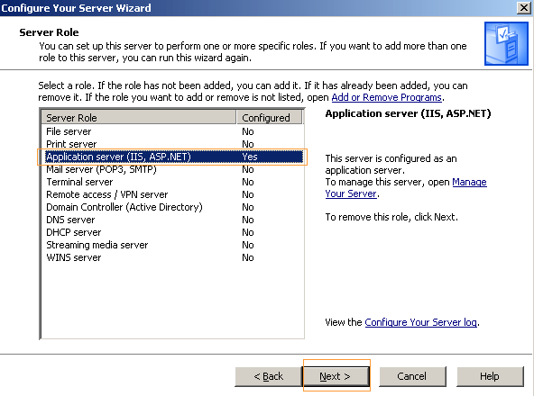The image size is (534, 396).
Task: Click the wizard server checklist icon
Action: coord(506,43)
